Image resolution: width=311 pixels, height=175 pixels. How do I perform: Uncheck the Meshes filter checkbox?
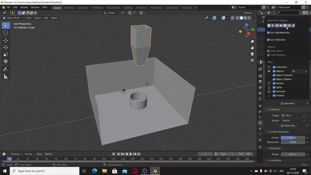click(x=274, y=83)
